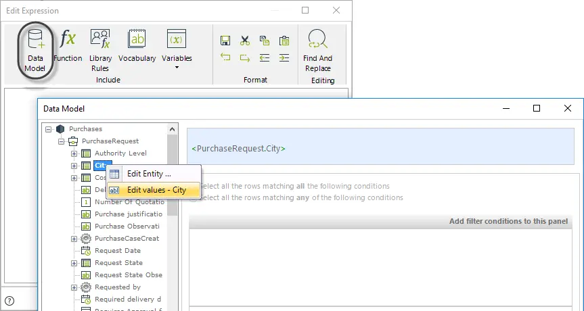Click the PurchaseRequest.City expression field

point(380,147)
